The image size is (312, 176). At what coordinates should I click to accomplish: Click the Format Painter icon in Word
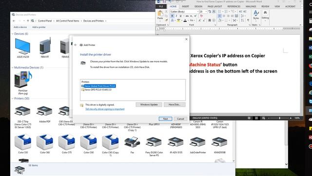167,20
